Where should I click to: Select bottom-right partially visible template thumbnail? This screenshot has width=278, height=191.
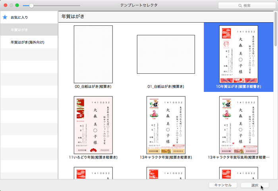238,172
